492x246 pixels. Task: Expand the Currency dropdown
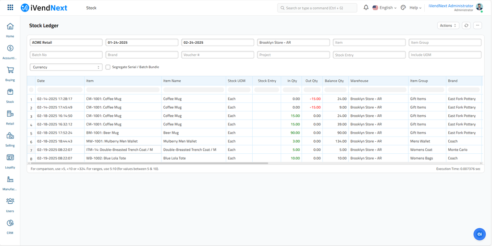click(66, 67)
